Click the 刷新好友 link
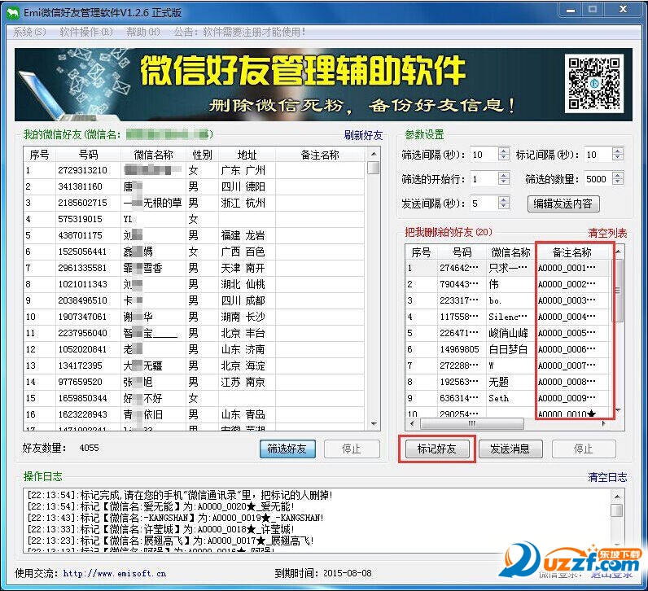Viewport: 648px width, 591px height. click(x=363, y=135)
